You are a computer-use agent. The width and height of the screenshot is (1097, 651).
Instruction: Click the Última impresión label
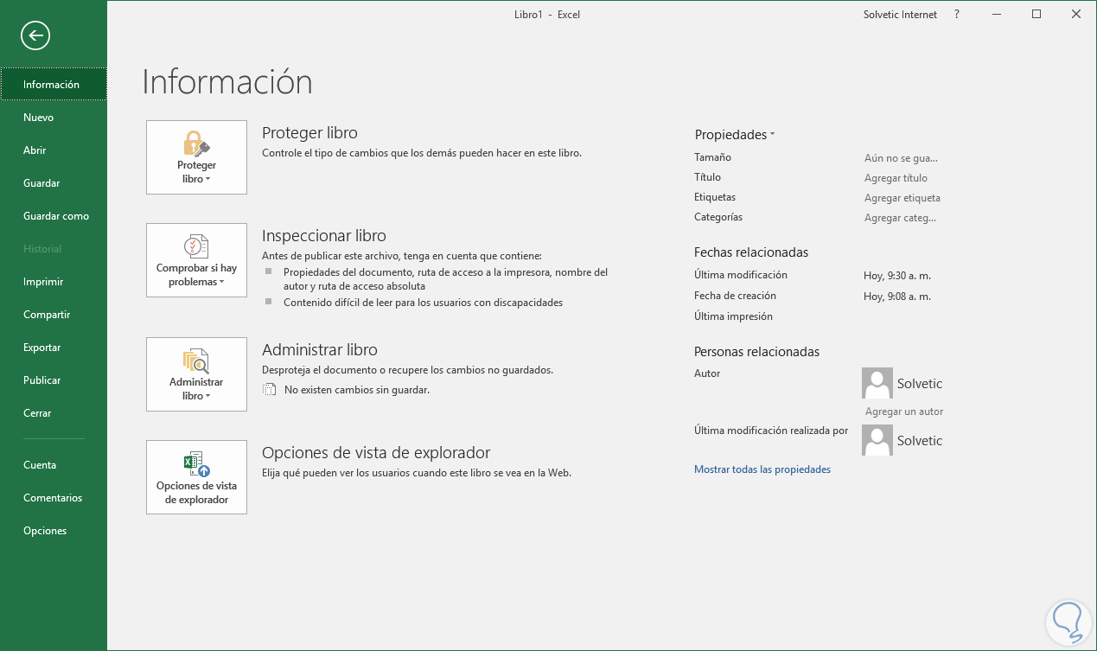click(x=733, y=316)
